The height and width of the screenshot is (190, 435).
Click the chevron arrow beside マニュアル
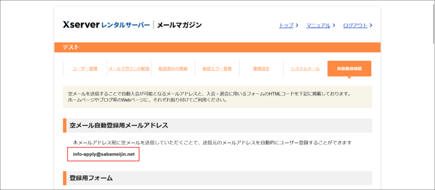coord(334,26)
